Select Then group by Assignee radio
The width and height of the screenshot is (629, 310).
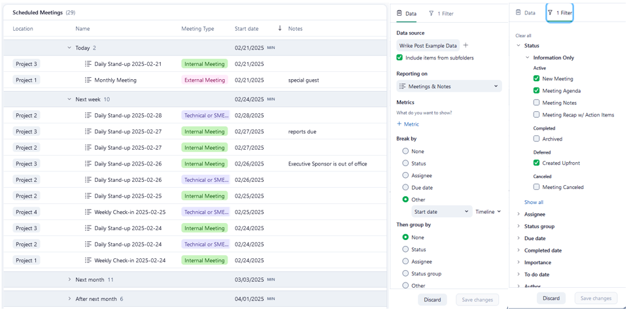coord(405,262)
